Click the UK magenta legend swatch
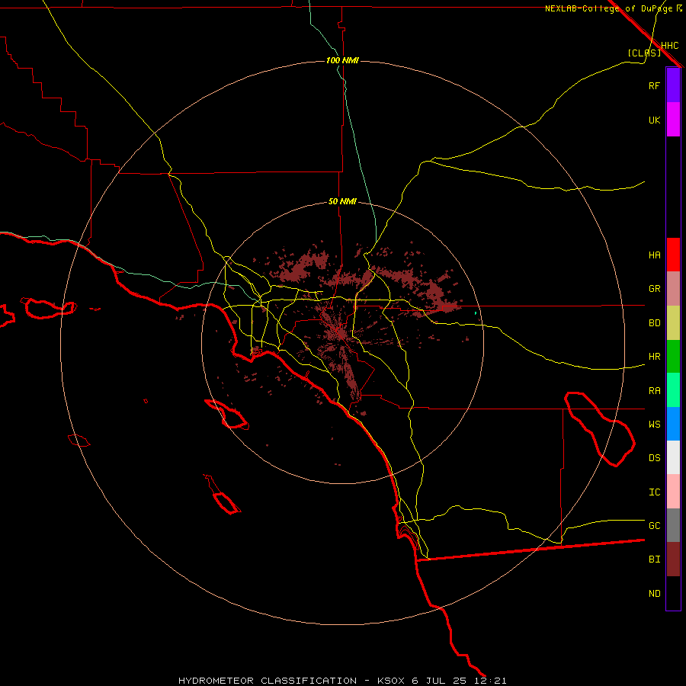 click(x=673, y=120)
